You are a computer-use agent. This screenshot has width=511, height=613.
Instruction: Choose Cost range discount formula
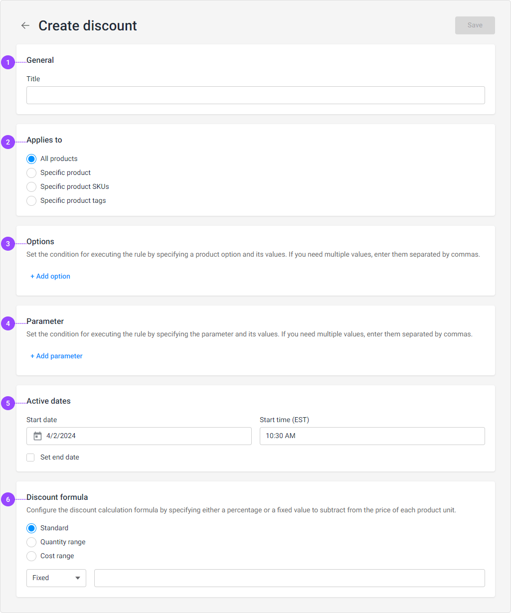point(31,556)
